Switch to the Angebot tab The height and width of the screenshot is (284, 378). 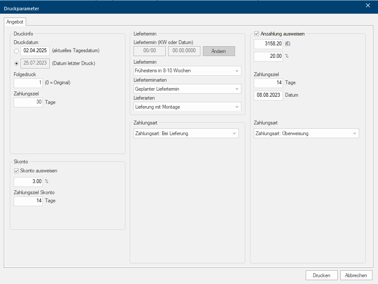(15, 22)
